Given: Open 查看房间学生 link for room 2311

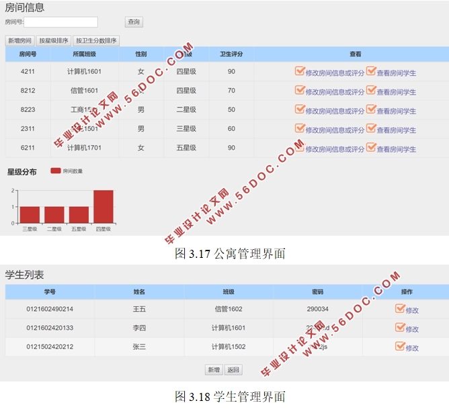Looking at the screenshot, I should 396,130.
